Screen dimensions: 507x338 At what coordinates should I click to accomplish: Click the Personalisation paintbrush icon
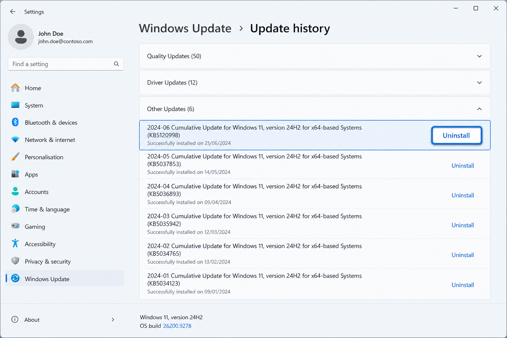(x=15, y=157)
